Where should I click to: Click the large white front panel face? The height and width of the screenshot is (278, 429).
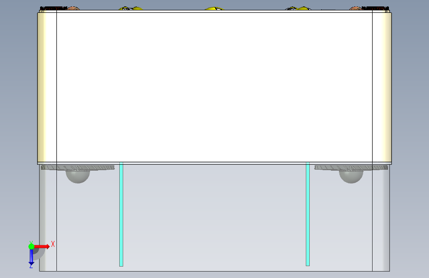point(215,87)
